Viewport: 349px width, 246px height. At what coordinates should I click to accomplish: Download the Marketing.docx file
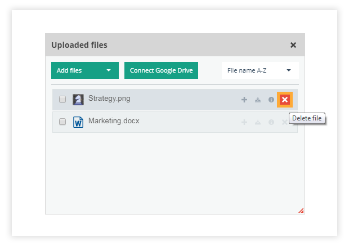(x=258, y=122)
